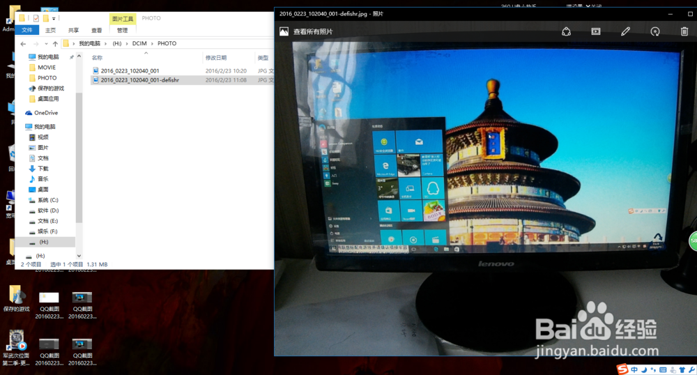Click Sogou S input method icon
Image resolution: width=697 pixels, height=375 pixels.
623,369
